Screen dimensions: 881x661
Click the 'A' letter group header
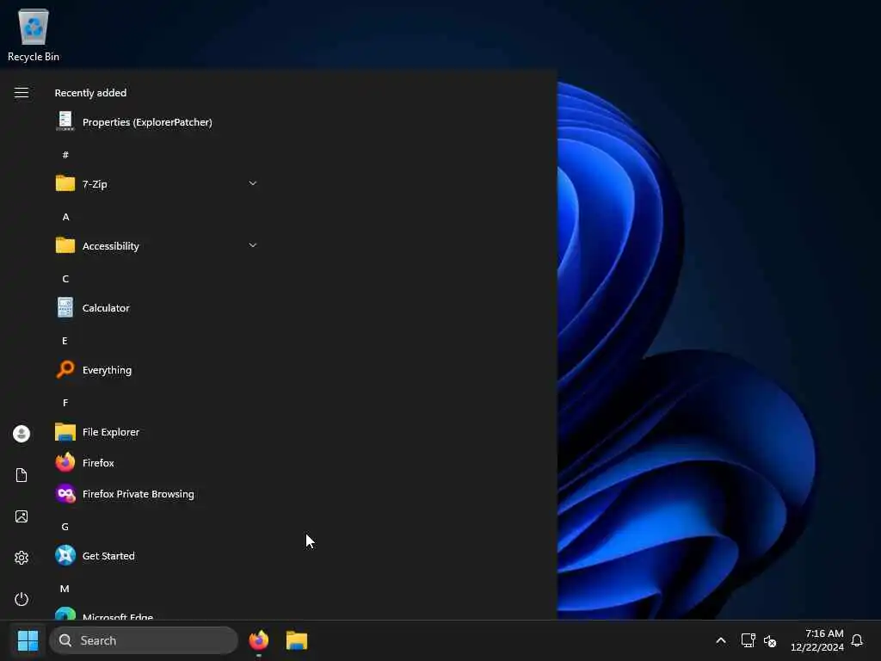point(65,216)
